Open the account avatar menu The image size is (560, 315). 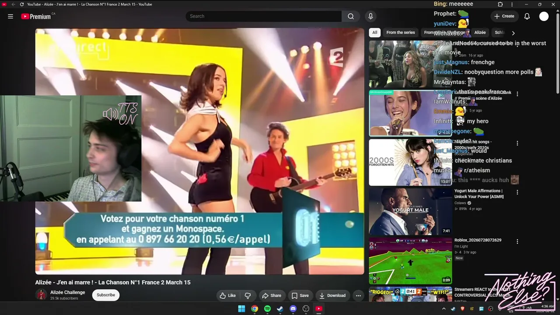tap(544, 16)
